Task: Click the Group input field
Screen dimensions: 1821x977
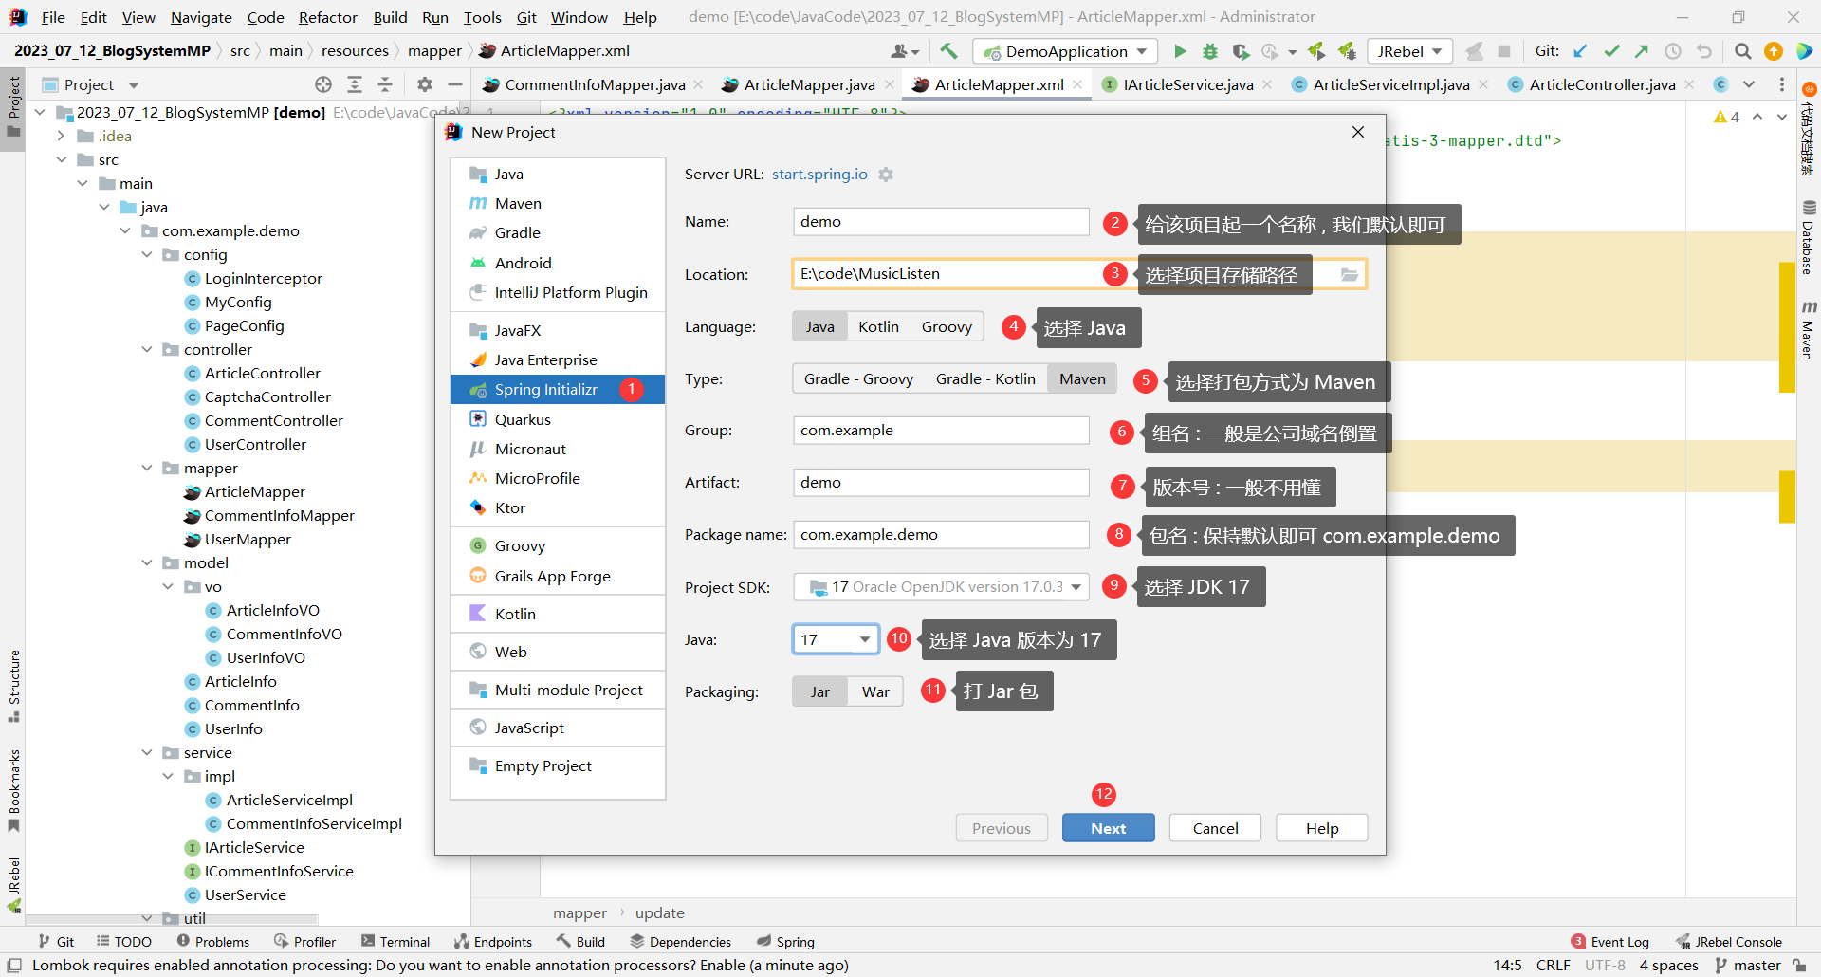Action: tap(941, 431)
